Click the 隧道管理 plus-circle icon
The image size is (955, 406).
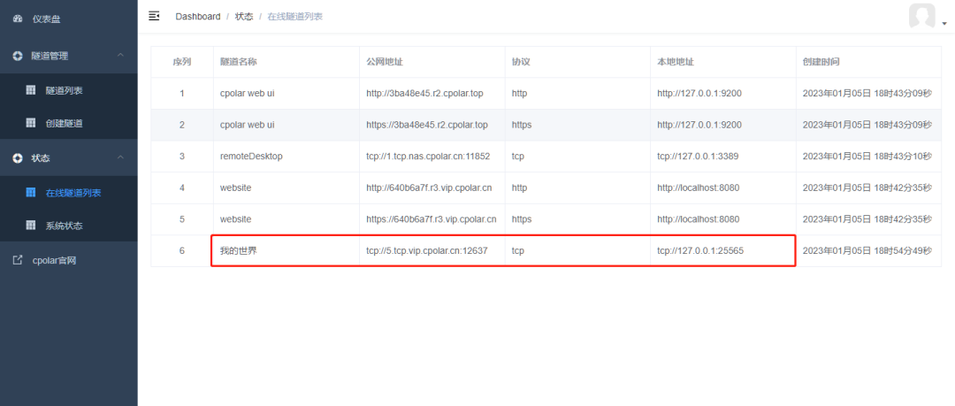point(18,56)
